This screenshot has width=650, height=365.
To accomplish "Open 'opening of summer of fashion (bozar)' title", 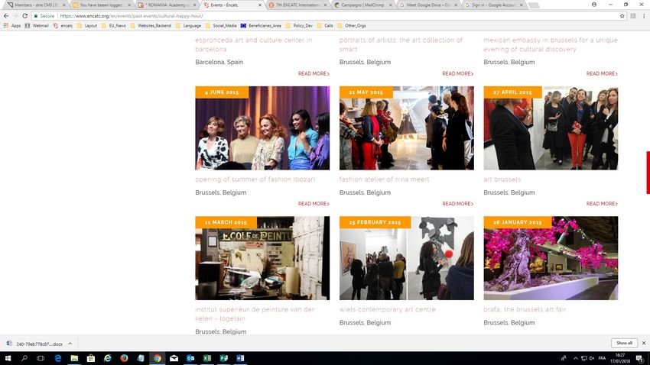I will tap(255, 179).
